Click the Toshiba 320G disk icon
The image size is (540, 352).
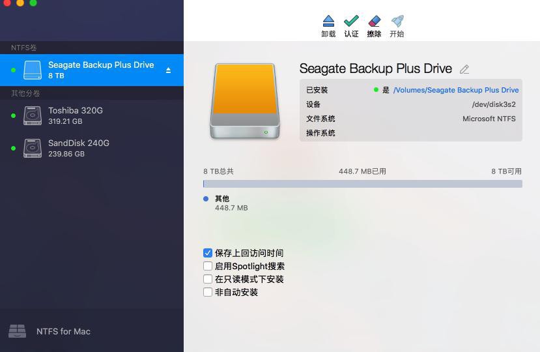pyautogui.click(x=33, y=115)
